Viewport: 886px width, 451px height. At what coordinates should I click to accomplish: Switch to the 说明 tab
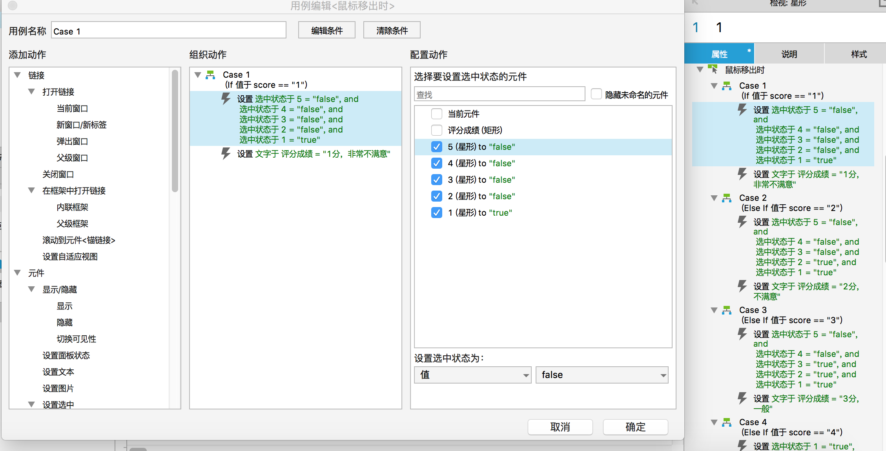789,54
